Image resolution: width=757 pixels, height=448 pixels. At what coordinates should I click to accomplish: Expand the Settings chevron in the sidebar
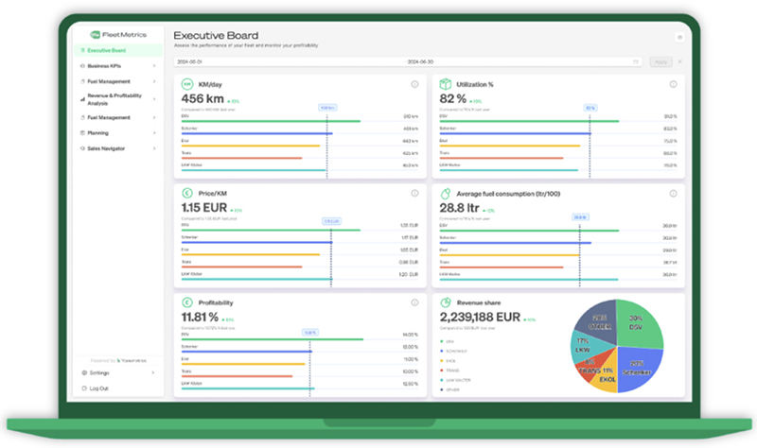(155, 373)
